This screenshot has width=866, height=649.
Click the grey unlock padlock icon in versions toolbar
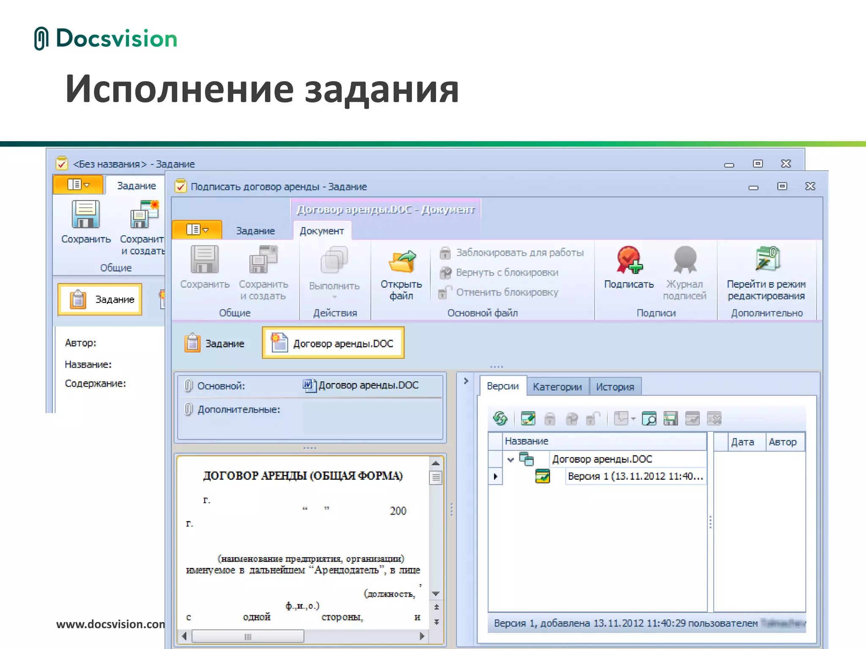[x=593, y=418]
